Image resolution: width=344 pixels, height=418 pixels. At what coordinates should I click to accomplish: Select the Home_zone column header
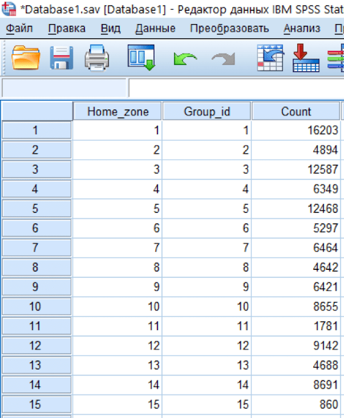[x=117, y=112]
